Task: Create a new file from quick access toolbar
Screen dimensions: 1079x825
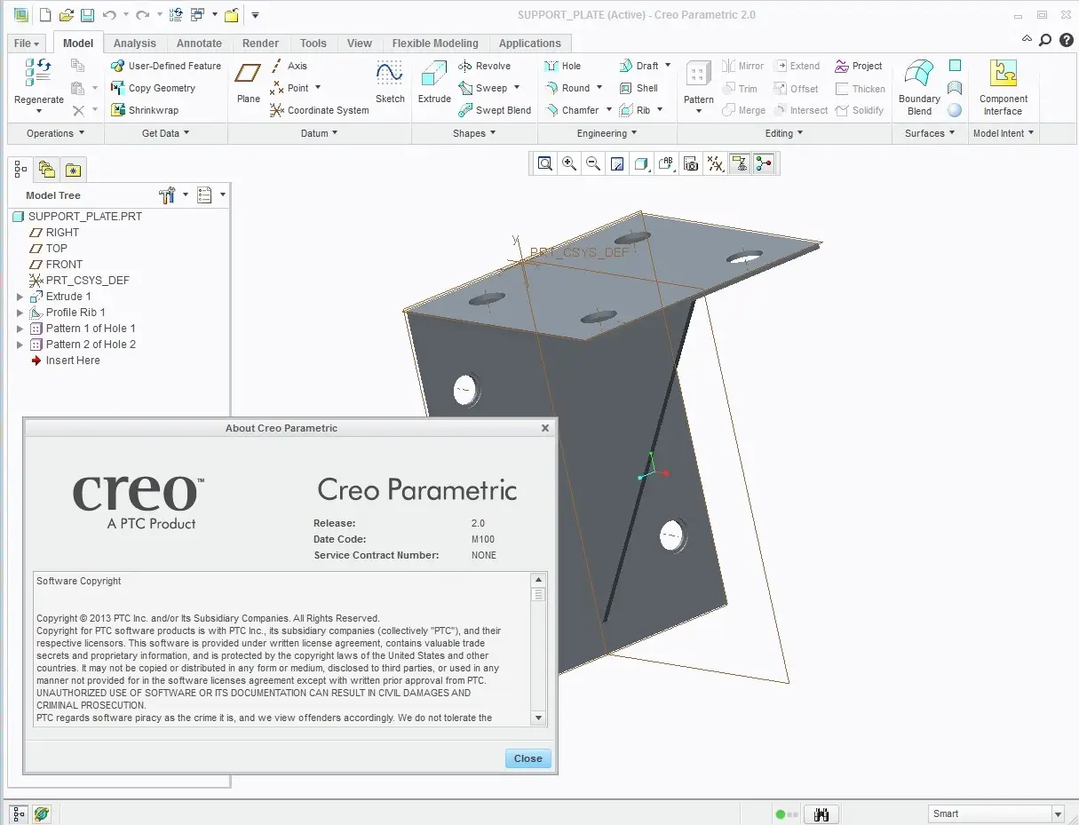Action: click(44, 15)
